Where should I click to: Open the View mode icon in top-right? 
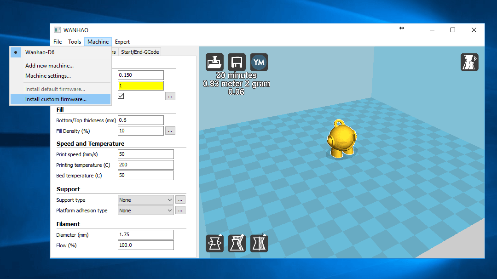[x=469, y=62]
